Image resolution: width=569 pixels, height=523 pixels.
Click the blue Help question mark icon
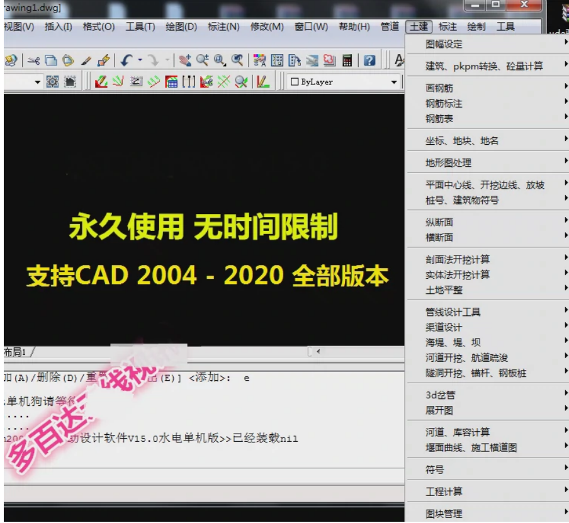pyautogui.click(x=369, y=60)
